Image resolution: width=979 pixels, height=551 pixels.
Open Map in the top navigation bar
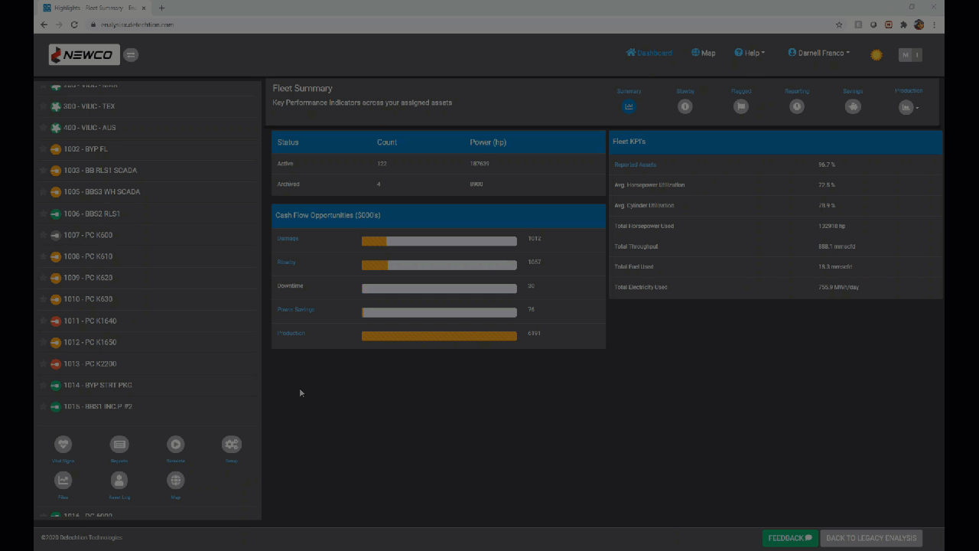pos(703,54)
